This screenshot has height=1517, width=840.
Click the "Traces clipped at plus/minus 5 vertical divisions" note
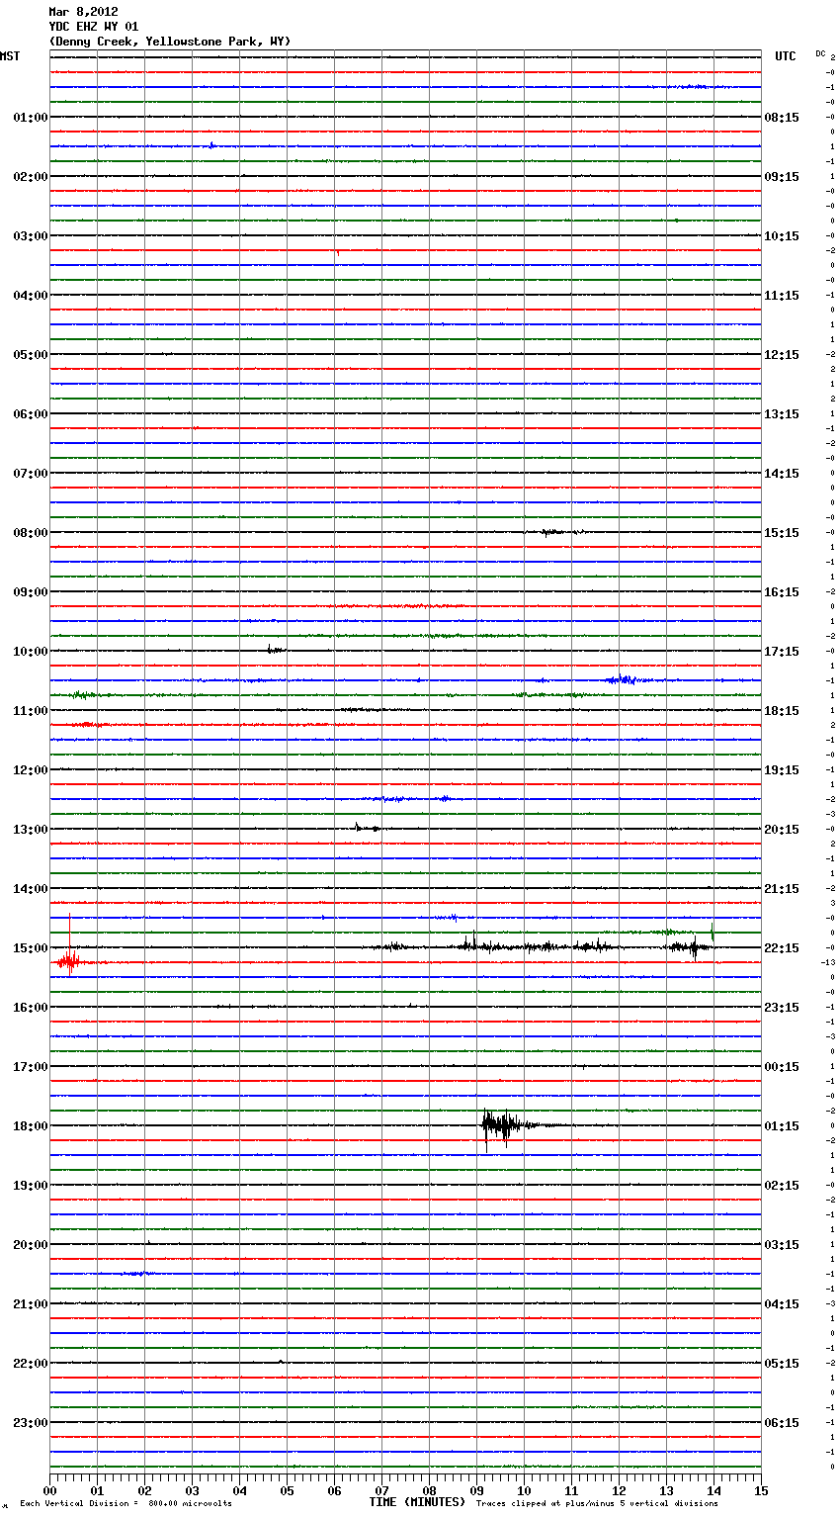tap(597, 1504)
